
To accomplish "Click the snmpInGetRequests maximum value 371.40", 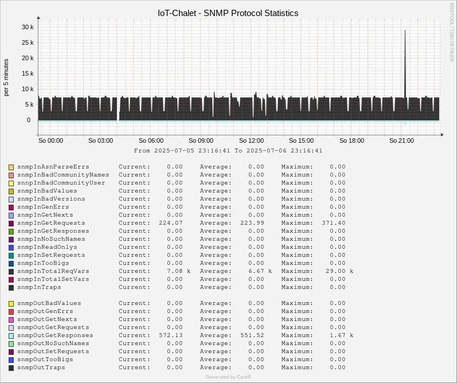I will (x=333, y=223).
